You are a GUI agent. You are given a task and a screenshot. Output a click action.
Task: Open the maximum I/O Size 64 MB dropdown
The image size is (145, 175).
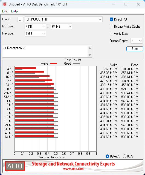62,27
